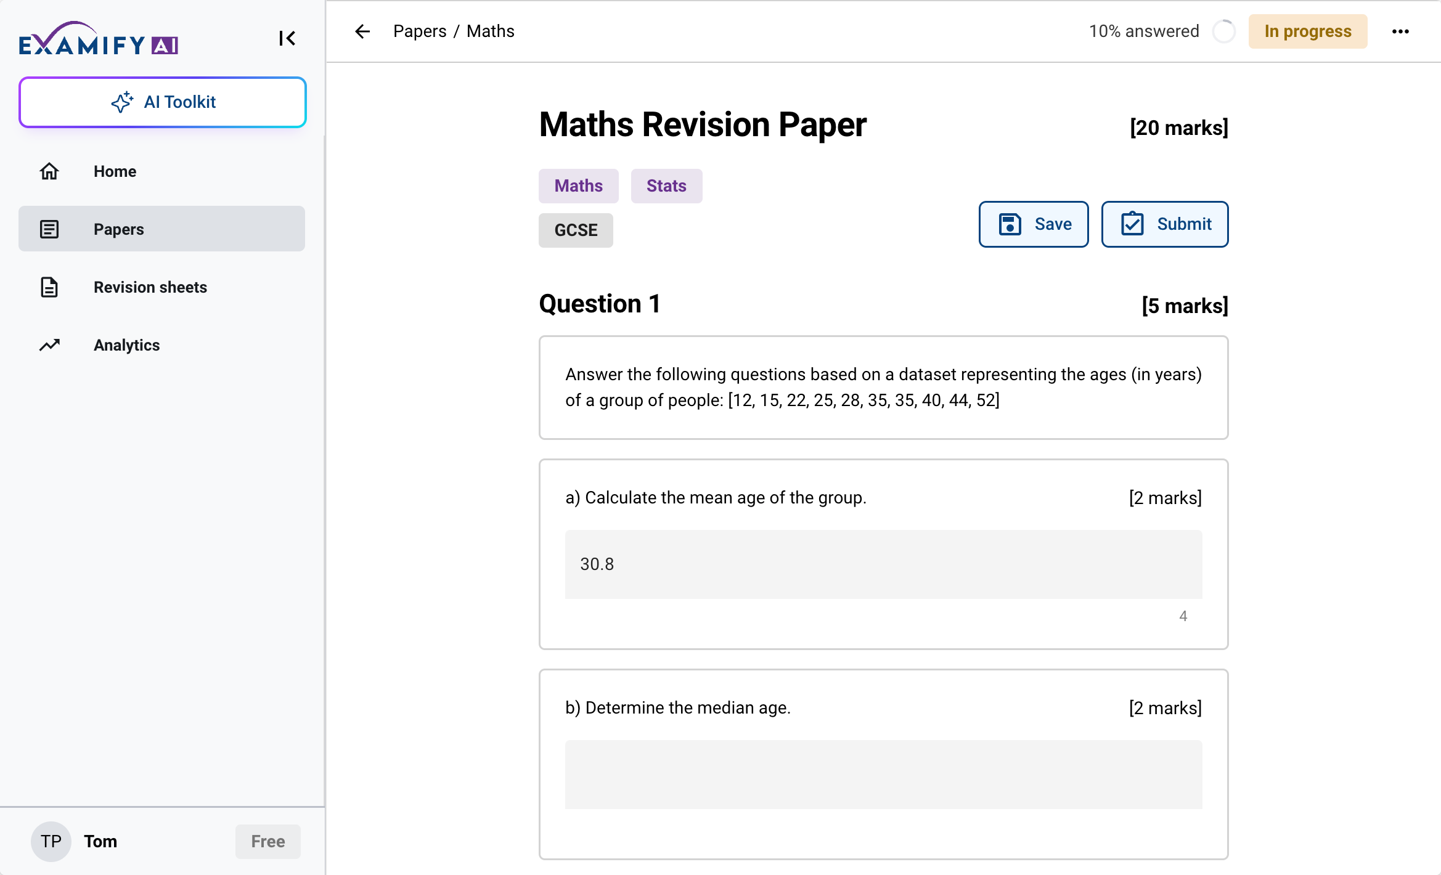Click the back arrow next to Papers
Image resolution: width=1441 pixels, height=875 pixels.
click(x=362, y=31)
